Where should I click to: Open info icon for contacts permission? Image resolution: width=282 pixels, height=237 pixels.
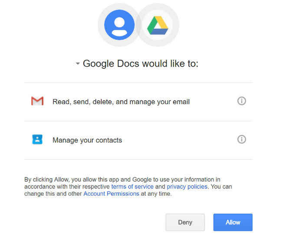[x=242, y=139]
